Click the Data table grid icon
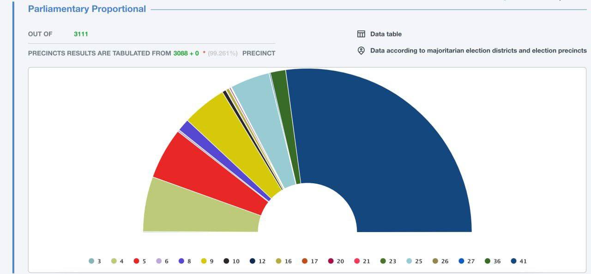 pos(361,34)
